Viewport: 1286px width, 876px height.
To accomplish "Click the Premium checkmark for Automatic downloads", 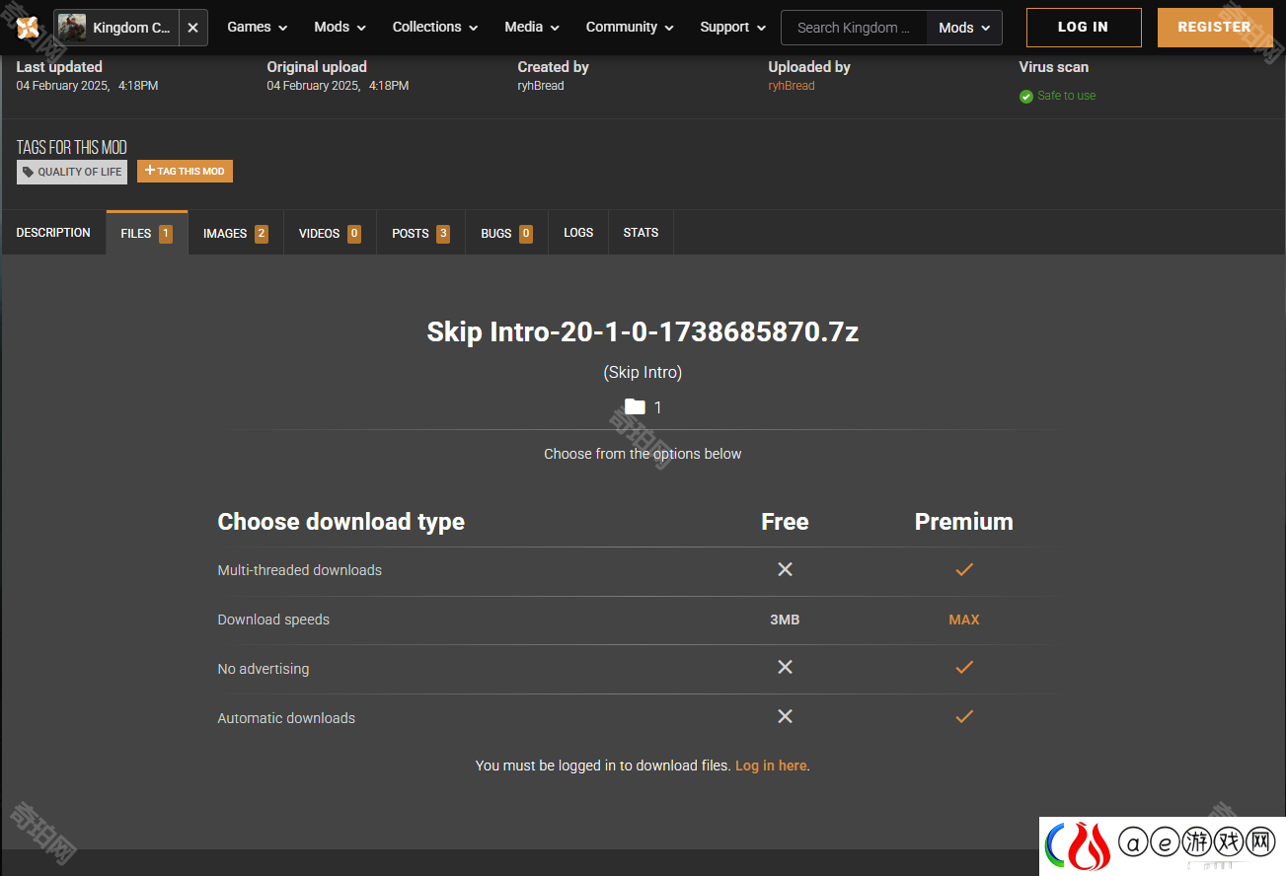I will (964, 716).
